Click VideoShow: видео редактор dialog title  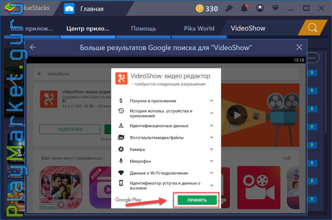click(171, 76)
